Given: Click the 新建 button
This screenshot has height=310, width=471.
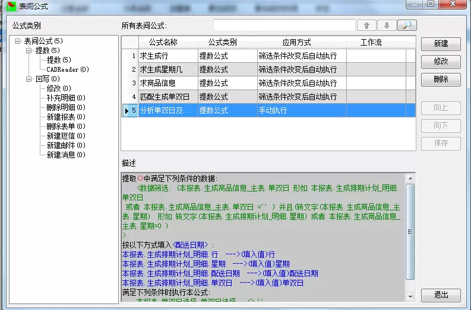Looking at the screenshot, I should click(x=441, y=44).
